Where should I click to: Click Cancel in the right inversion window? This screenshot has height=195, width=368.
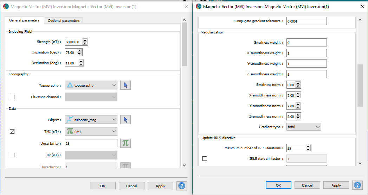click(x=307, y=185)
